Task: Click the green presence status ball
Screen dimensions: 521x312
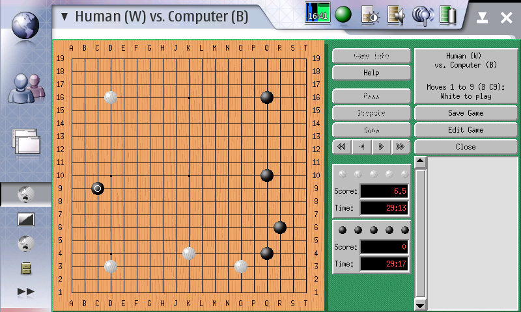Action: tap(343, 14)
